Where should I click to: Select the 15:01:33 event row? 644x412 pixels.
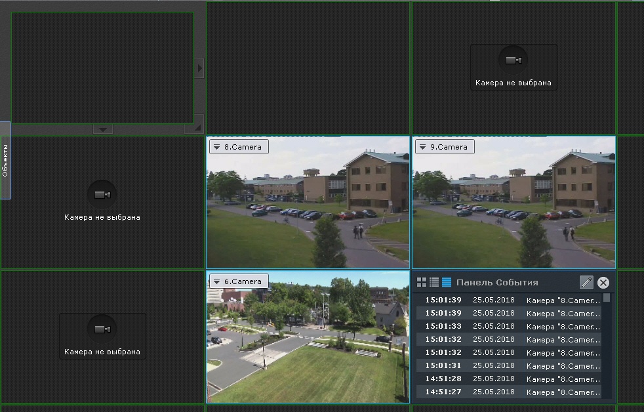point(508,326)
